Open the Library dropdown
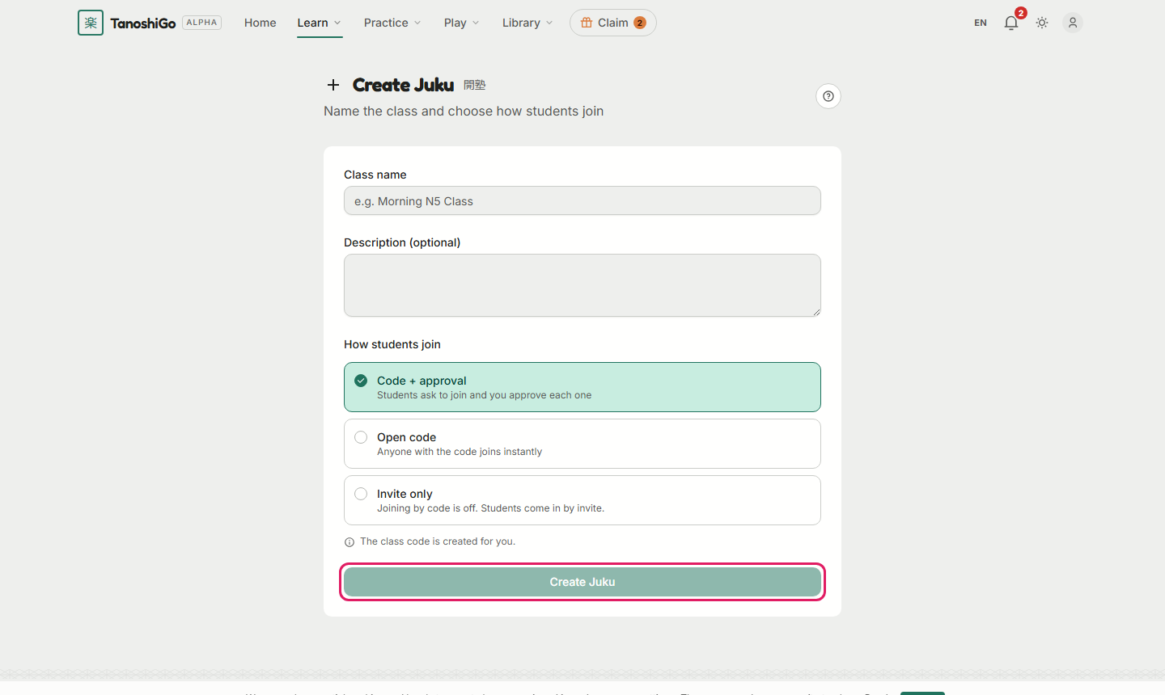The image size is (1165, 695). 527,23
